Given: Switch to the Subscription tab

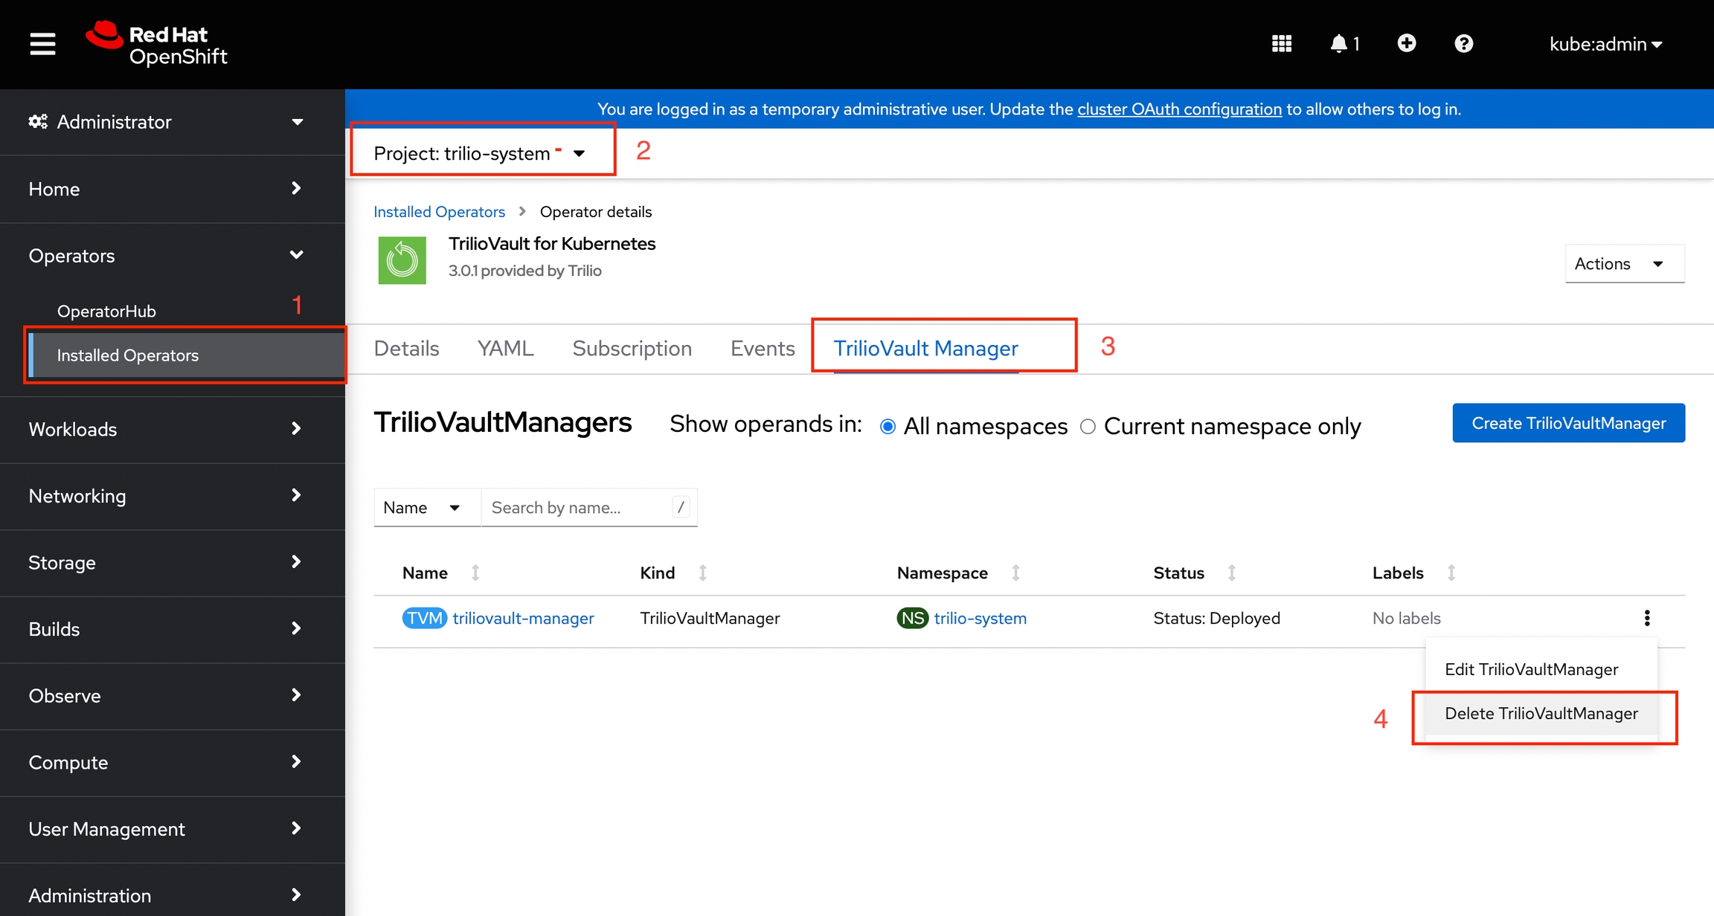Looking at the screenshot, I should pyautogui.click(x=632, y=348).
